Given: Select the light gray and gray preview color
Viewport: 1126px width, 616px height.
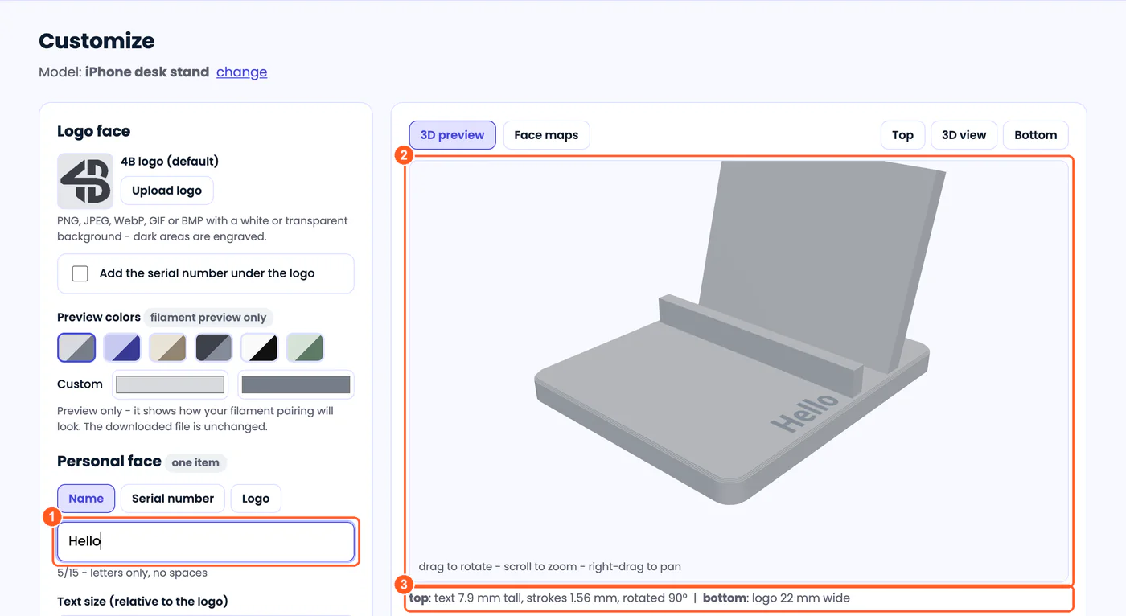Looking at the screenshot, I should (x=76, y=347).
